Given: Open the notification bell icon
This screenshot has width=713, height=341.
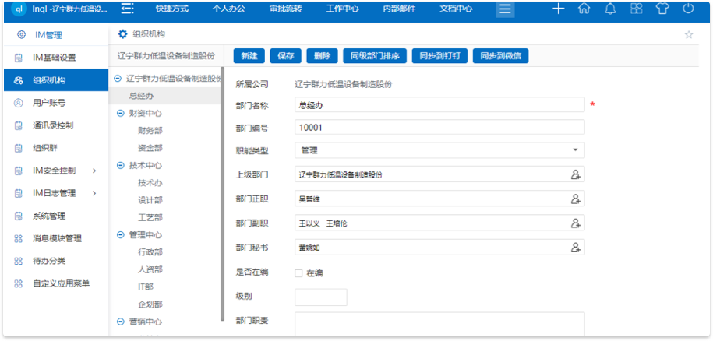Looking at the screenshot, I should tap(610, 9).
